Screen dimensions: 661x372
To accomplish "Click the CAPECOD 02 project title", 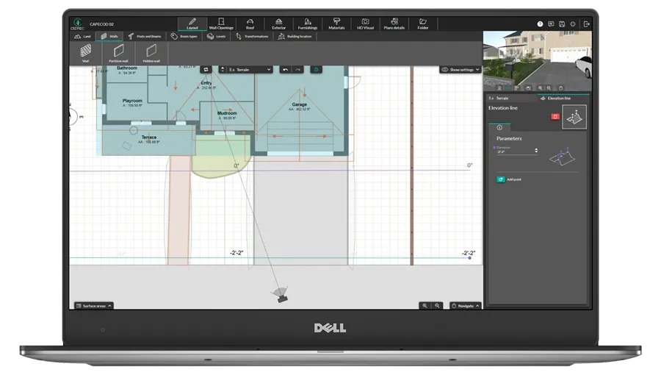I will [101, 24].
